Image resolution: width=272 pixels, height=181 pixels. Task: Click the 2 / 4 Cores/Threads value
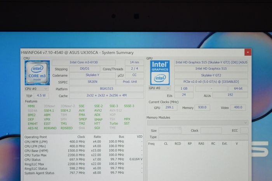pos(134,69)
